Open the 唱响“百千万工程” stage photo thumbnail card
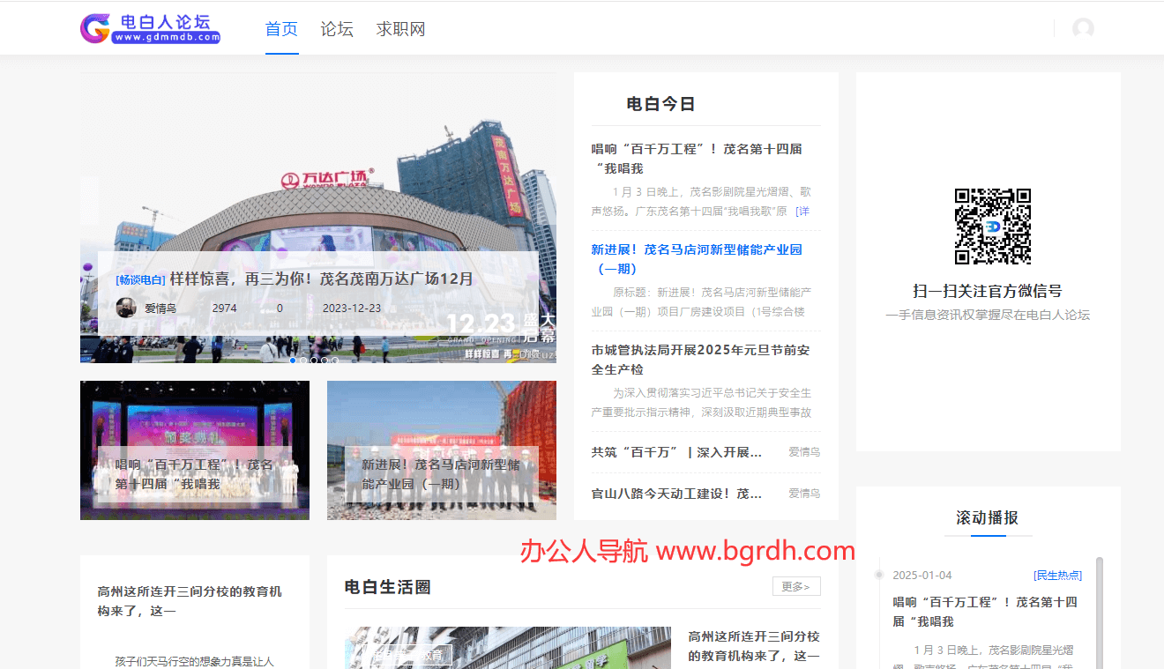 tap(195, 450)
